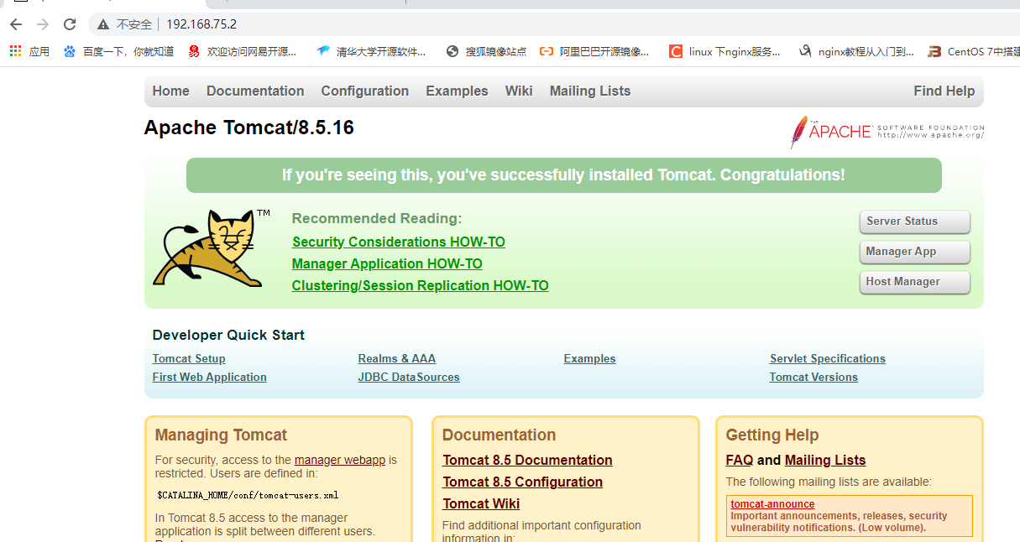Open Security Considerations HOW-TO link

point(399,242)
